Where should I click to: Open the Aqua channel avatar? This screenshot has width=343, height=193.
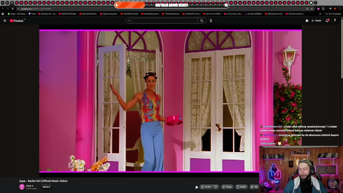(x=22, y=187)
